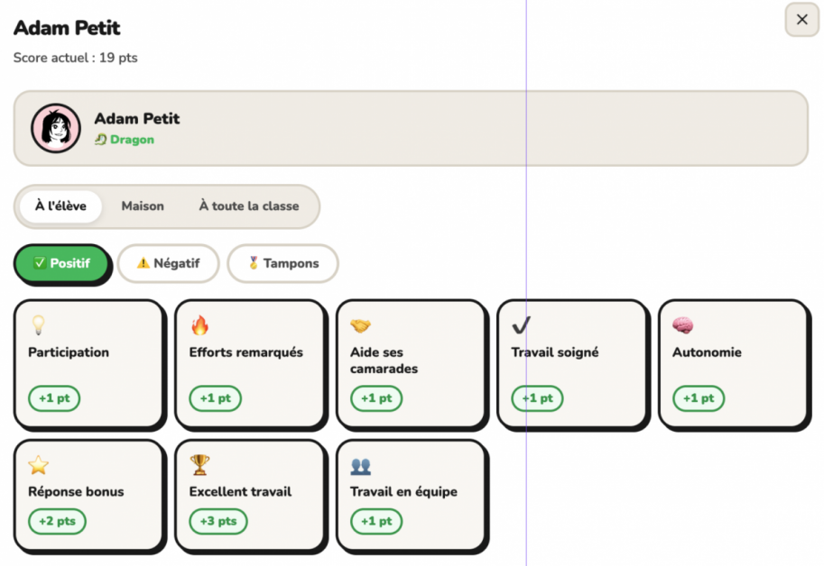The image size is (824, 566).
Task: Switch to the Négatif behaviors filter
Action: pos(168,263)
